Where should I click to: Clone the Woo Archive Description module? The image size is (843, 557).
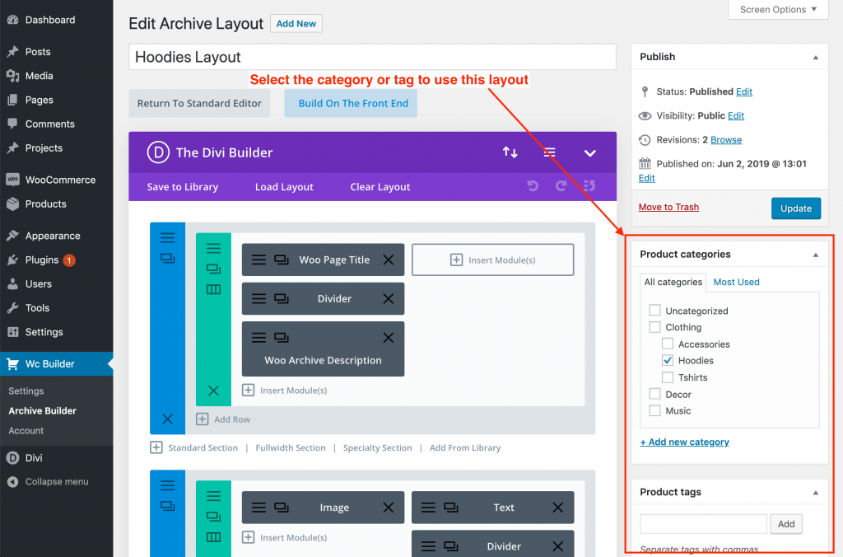pos(282,338)
